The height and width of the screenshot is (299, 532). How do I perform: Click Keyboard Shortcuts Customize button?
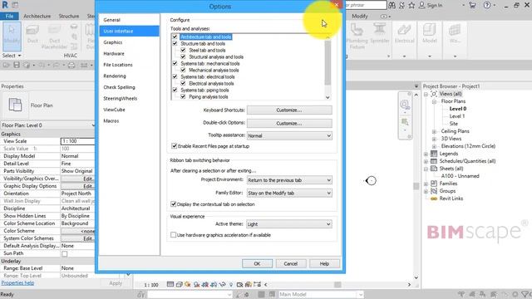coord(289,110)
